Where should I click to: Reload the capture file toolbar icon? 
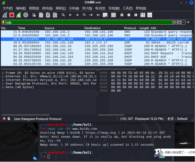[x=55, y=15]
